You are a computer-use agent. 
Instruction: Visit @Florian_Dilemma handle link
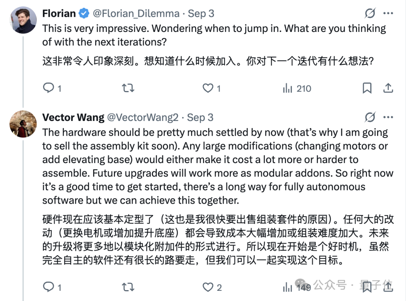[x=136, y=14]
